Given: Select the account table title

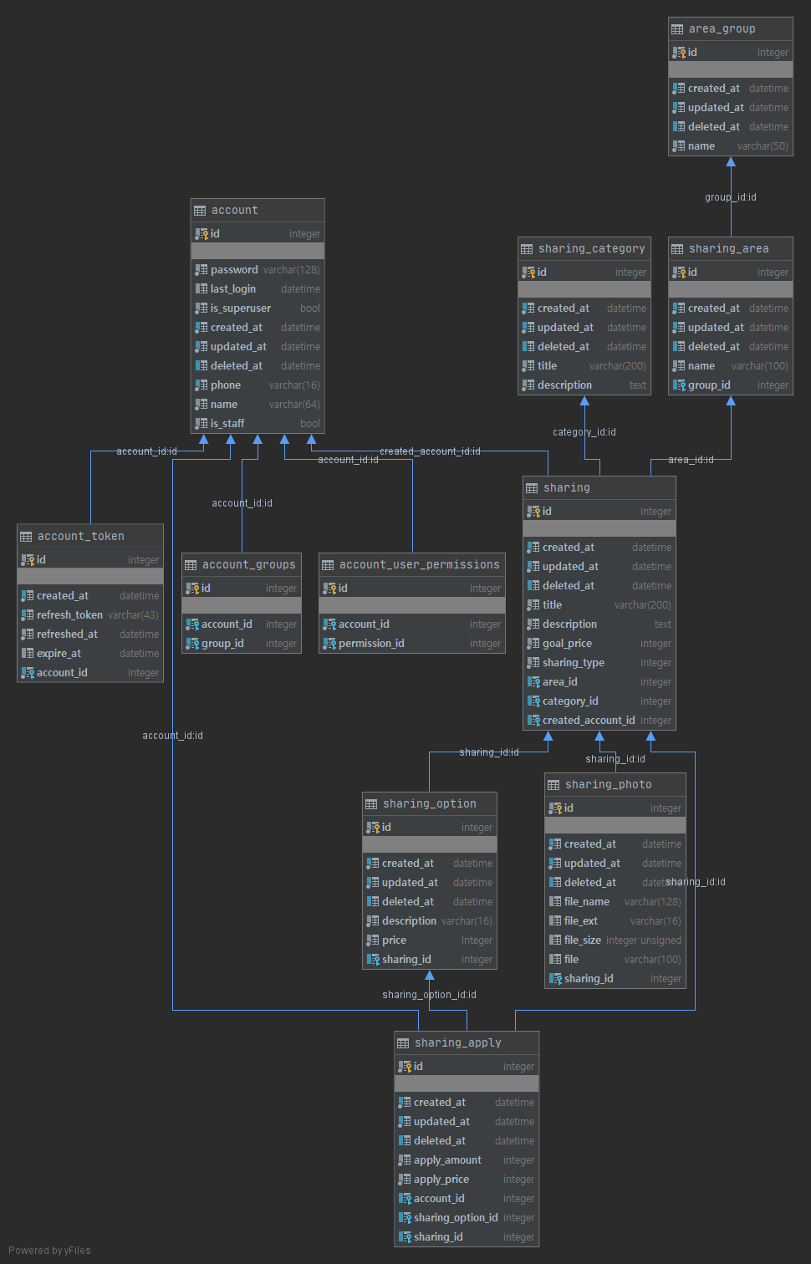Looking at the screenshot, I should [x=234, y=211].
